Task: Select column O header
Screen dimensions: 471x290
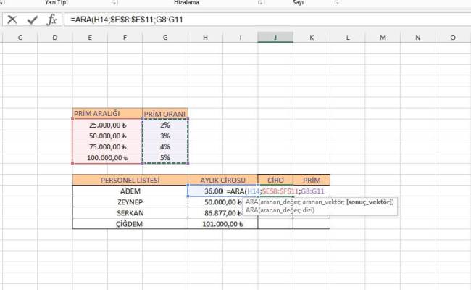Action: (x=453, y=38)
